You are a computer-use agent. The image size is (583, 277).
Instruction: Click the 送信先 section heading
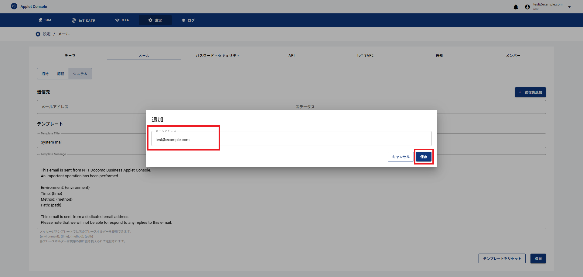click(x=43, y=92)
